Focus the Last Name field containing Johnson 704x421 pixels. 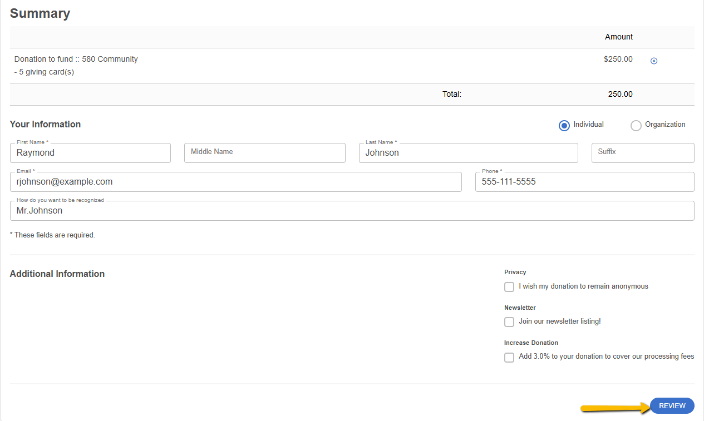point(469,153)
